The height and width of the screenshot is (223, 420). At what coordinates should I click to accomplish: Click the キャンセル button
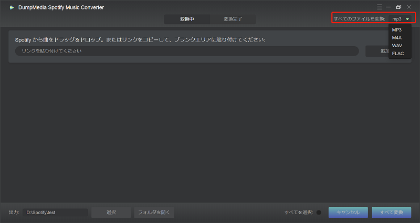point(348,213)
